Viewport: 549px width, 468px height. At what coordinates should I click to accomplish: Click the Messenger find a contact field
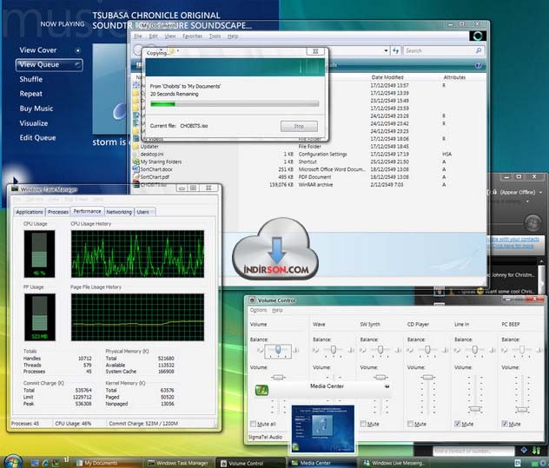tap(473, 451)
